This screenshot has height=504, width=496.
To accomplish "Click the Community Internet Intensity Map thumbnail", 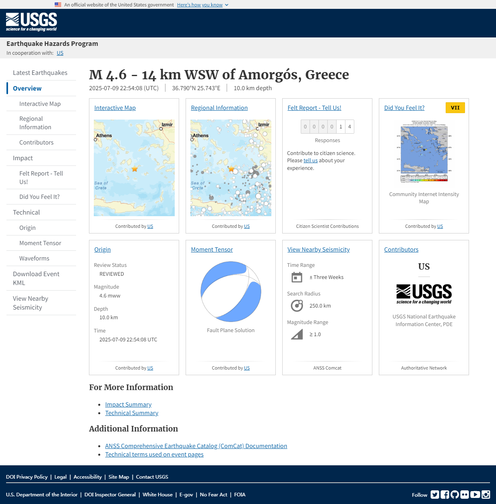I will 424,151.
